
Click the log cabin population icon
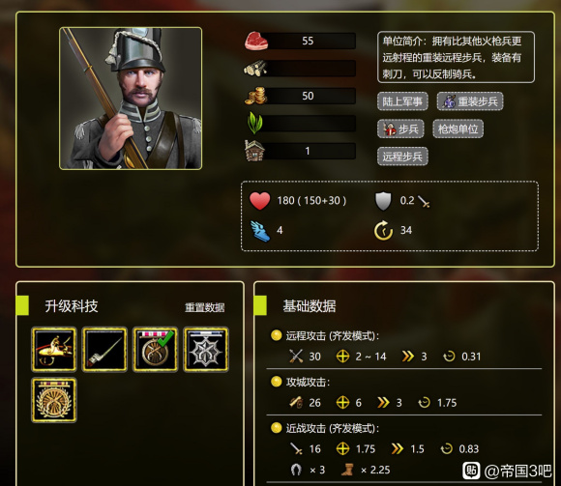(254, 151)
